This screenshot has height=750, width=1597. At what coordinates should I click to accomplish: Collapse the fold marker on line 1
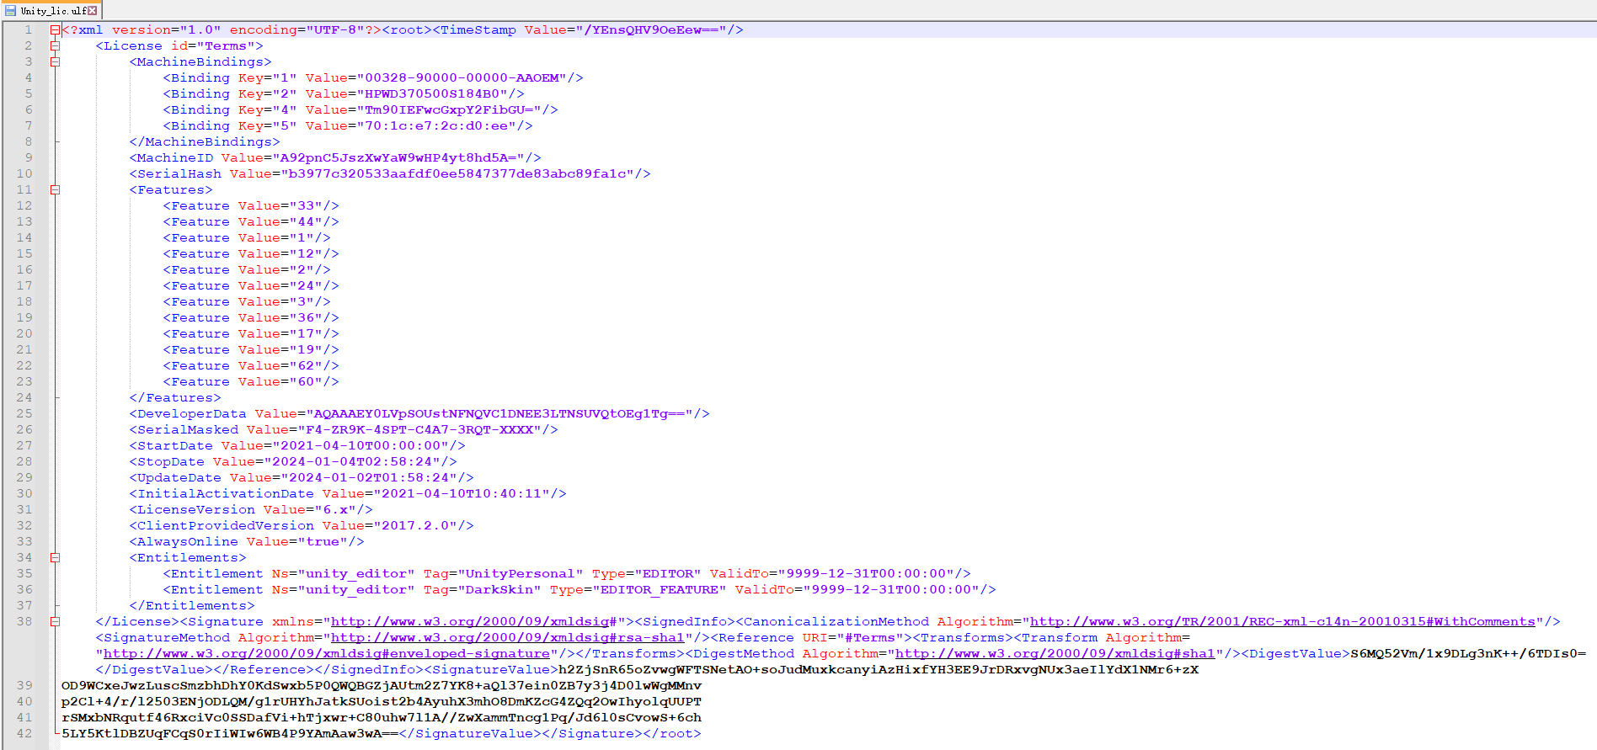55,29
